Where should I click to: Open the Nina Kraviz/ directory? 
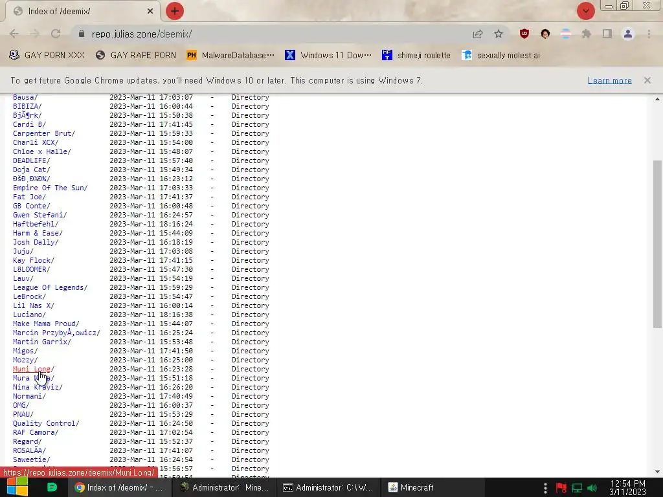pos(38,387)
